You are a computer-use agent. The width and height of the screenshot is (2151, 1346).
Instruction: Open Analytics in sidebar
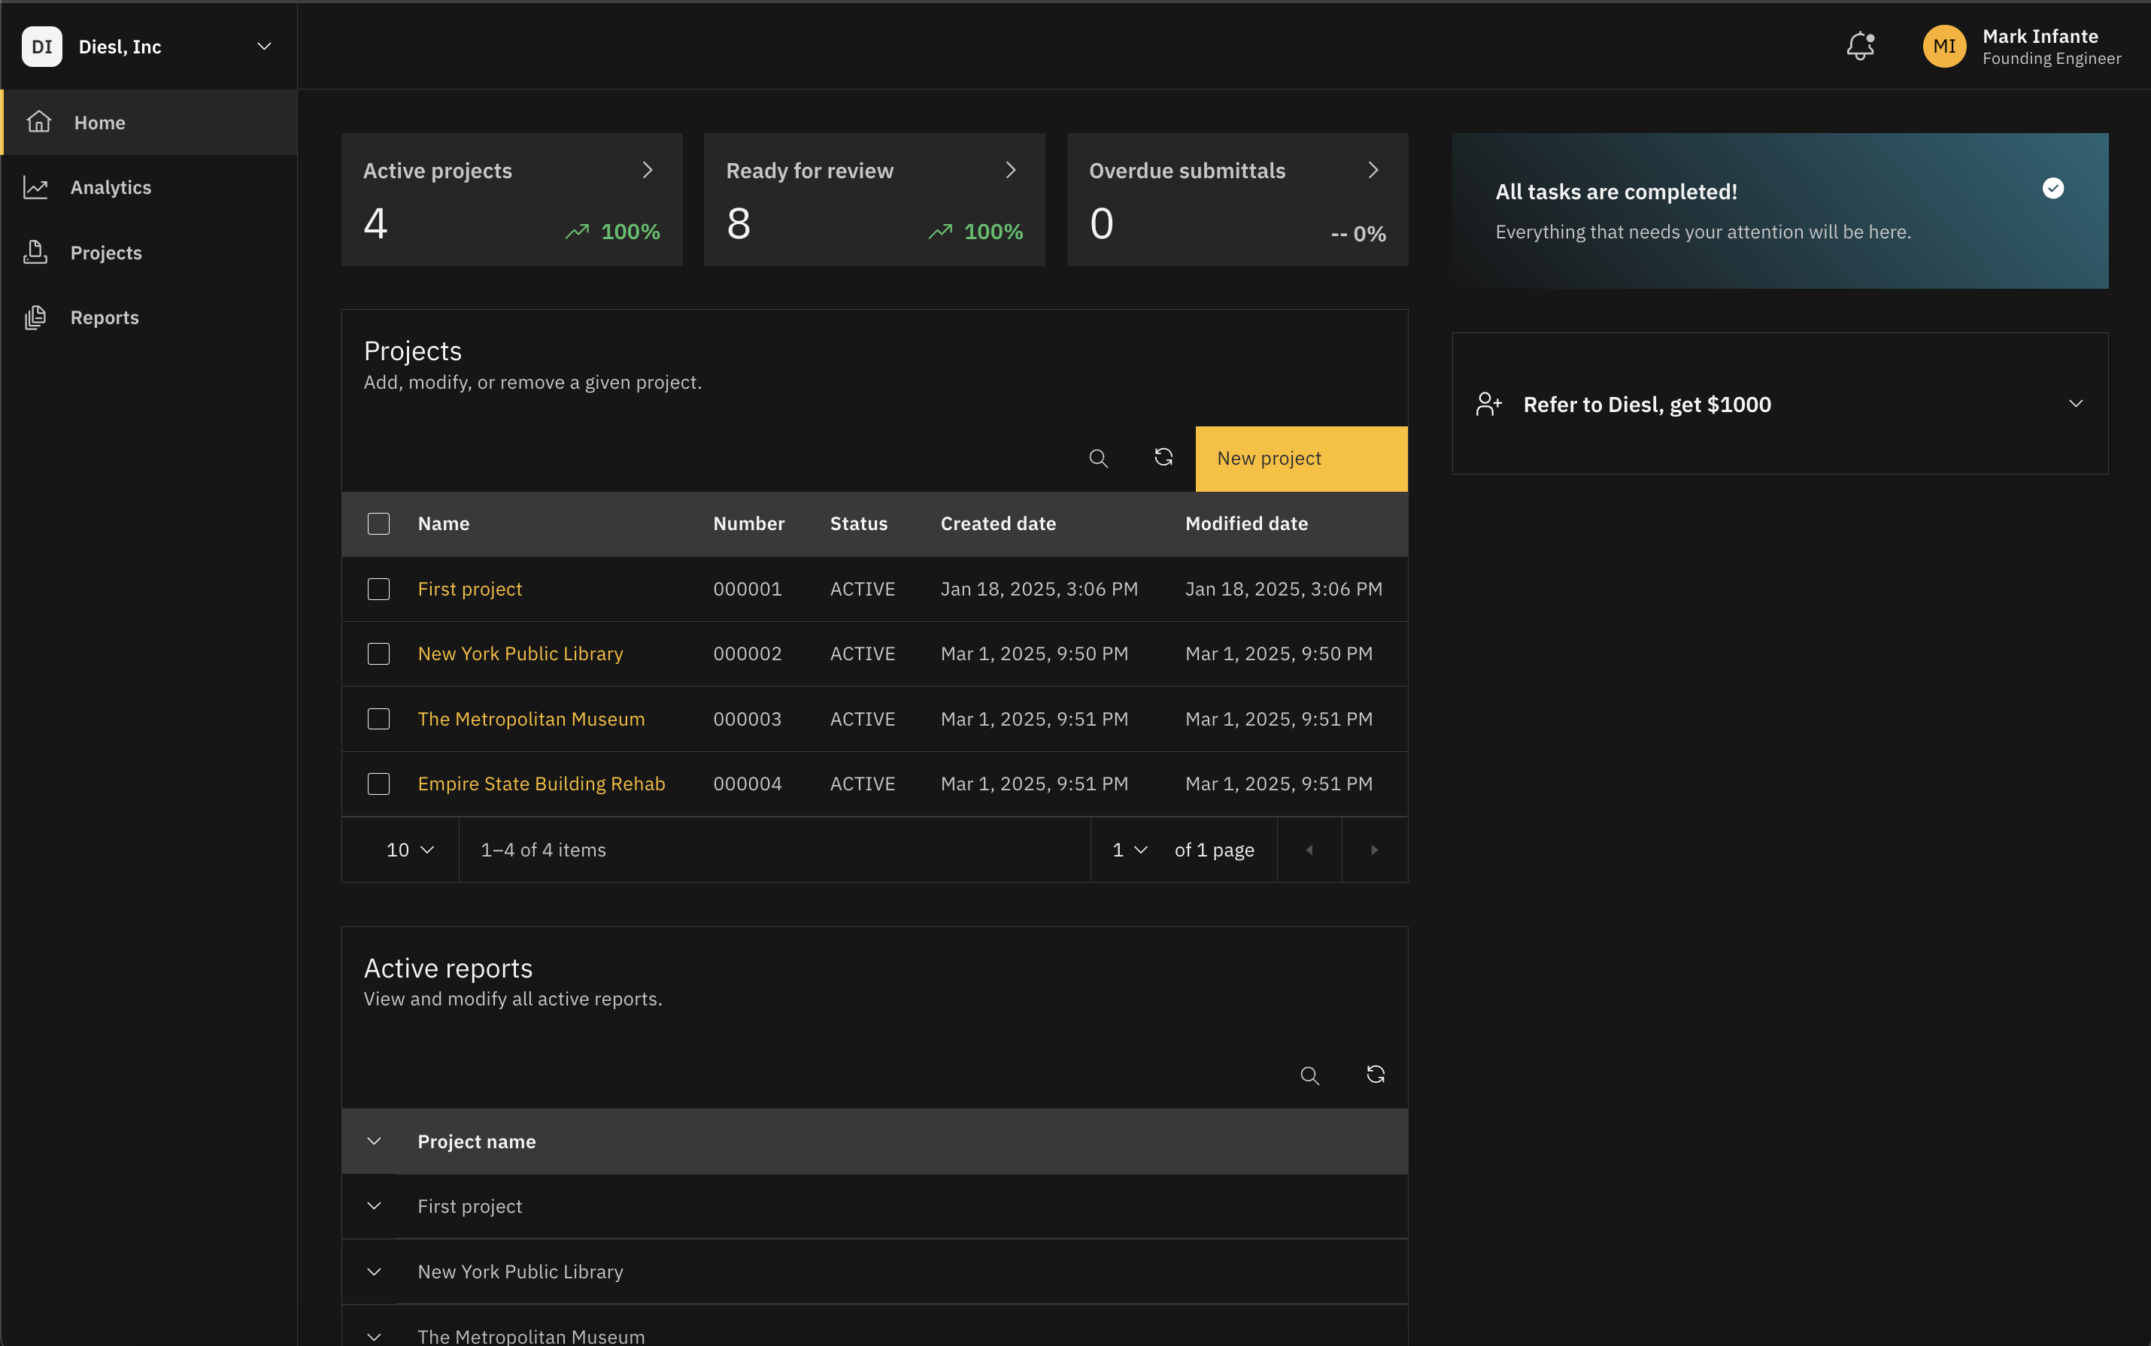pos(150,187)
